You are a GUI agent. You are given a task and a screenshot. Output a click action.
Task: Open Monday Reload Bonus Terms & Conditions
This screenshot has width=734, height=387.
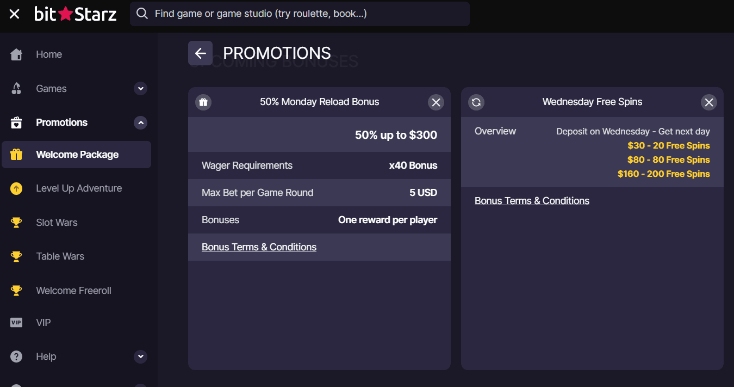(259, 247)
